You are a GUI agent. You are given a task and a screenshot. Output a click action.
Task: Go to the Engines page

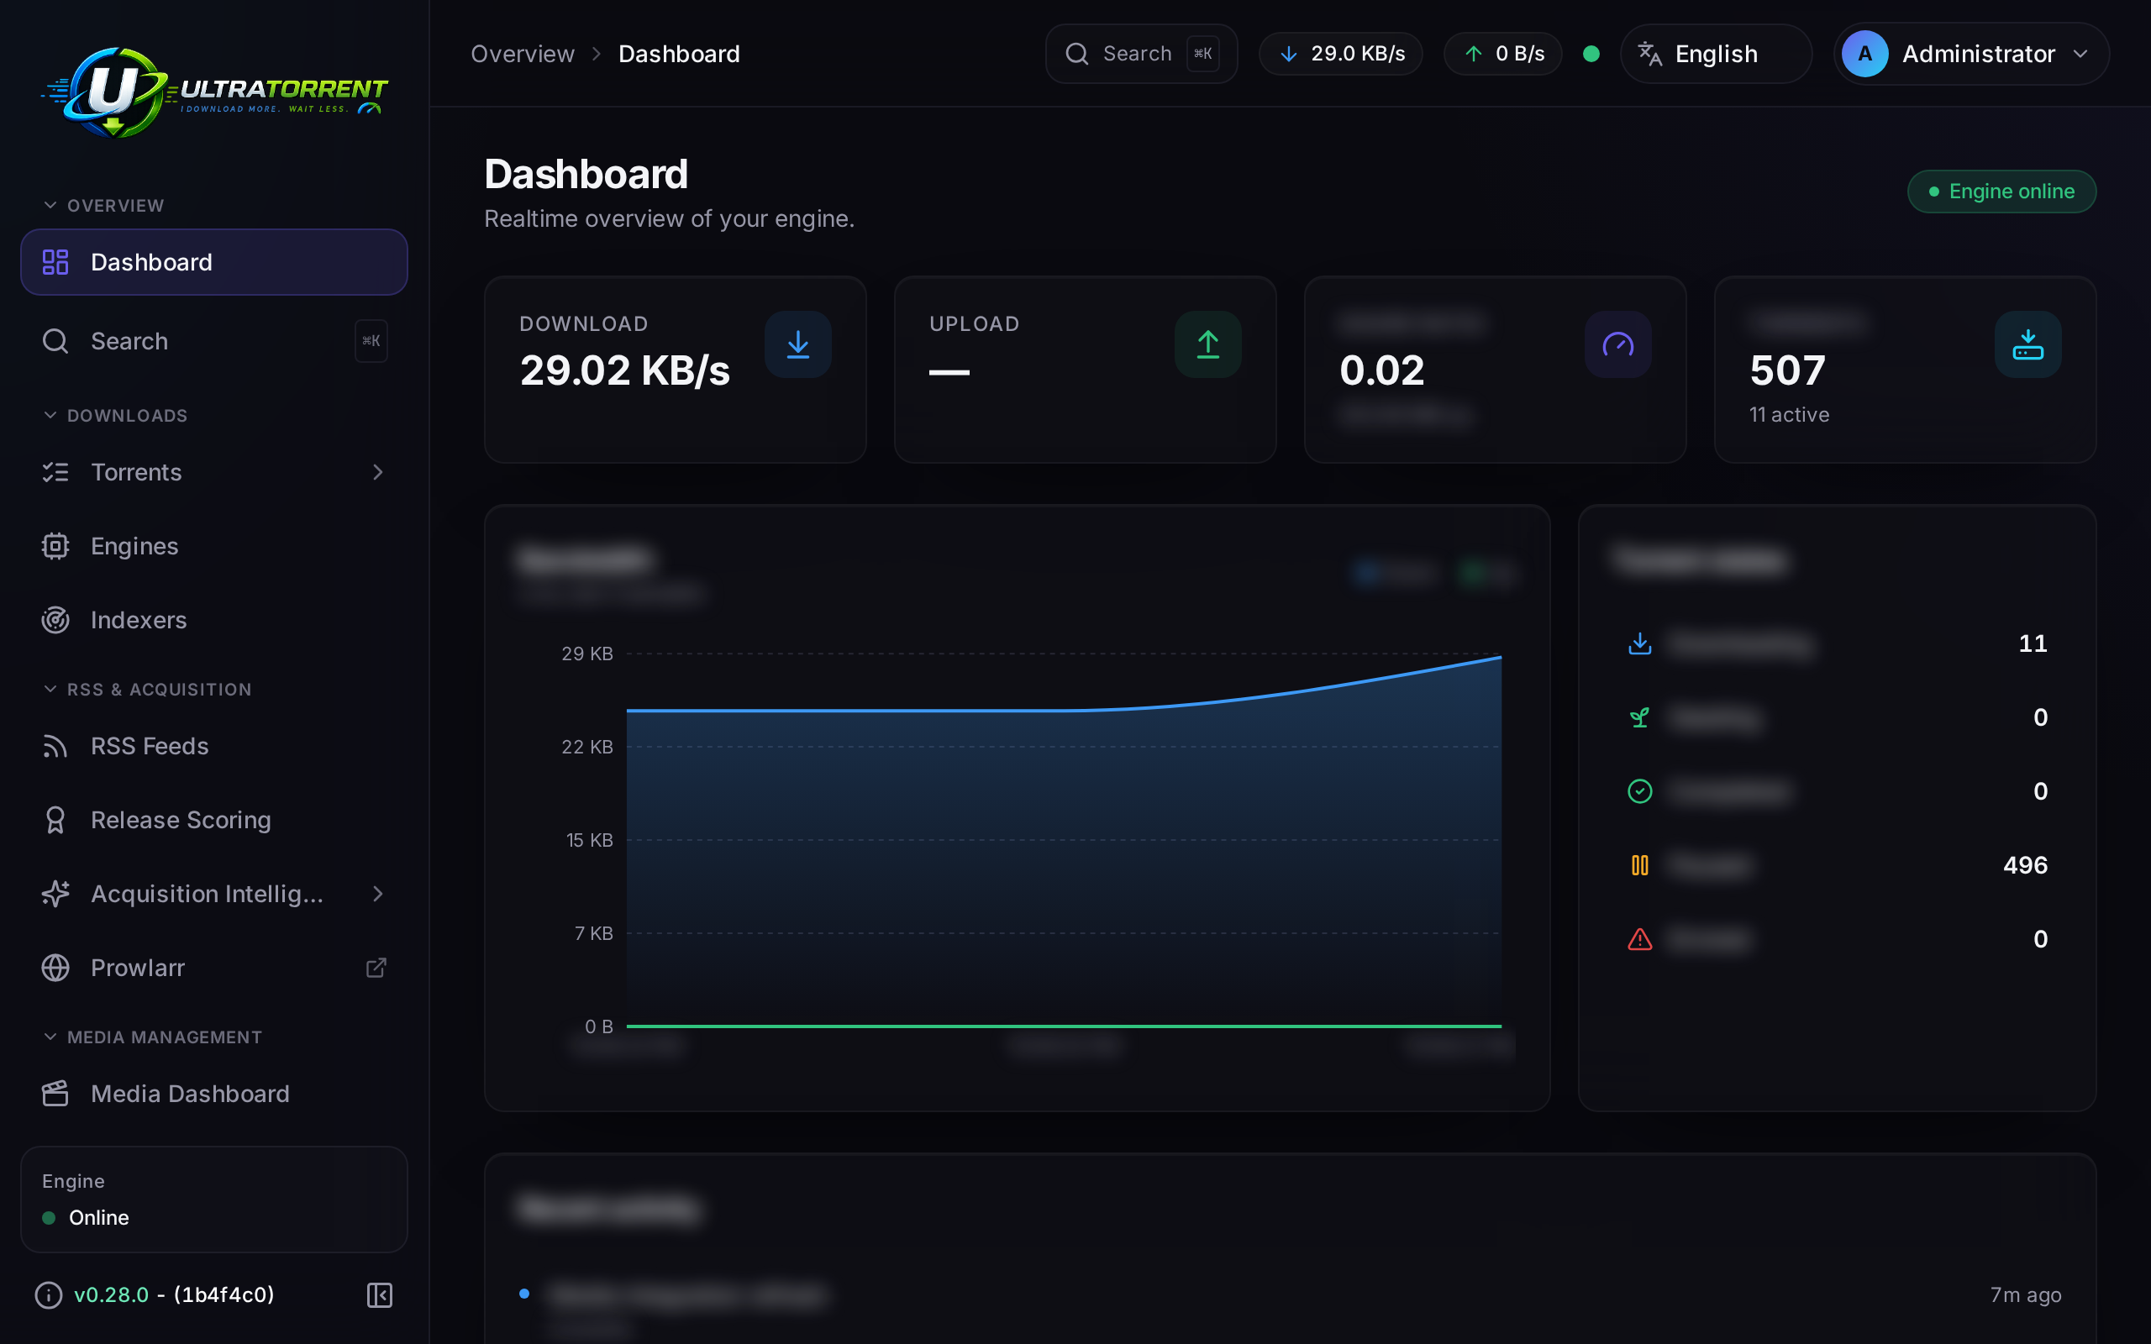[213, 546]
